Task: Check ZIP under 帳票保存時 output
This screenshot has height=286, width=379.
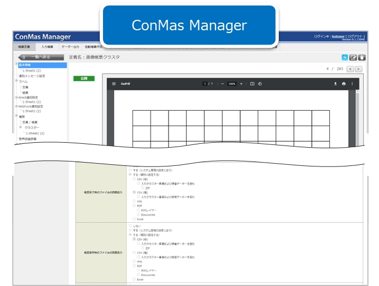Action: click(143, 249)
